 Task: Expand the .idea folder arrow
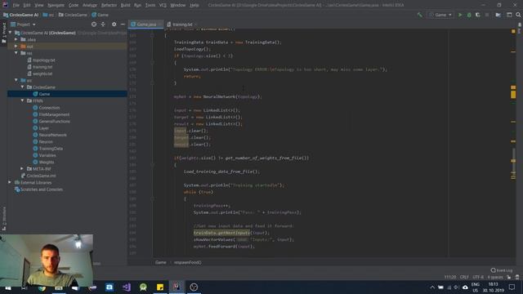tap(16, 39)
